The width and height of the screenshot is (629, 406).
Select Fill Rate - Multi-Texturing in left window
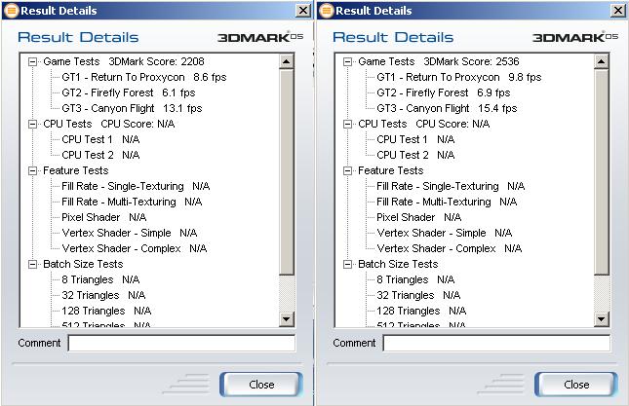[132, 203]
